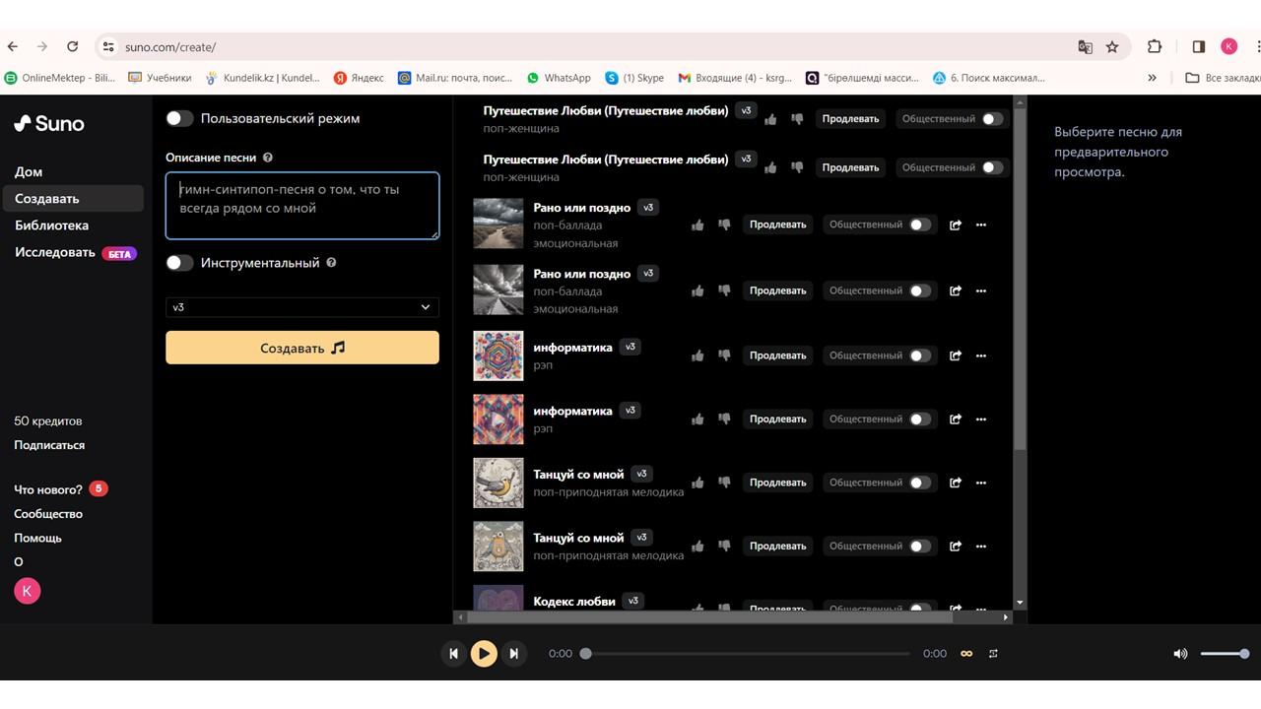Reload the suno.com page
This screenshot has height=709, width=1261.
(x=72, y=46)
